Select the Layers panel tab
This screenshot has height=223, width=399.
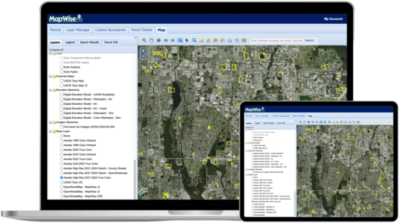55,43
